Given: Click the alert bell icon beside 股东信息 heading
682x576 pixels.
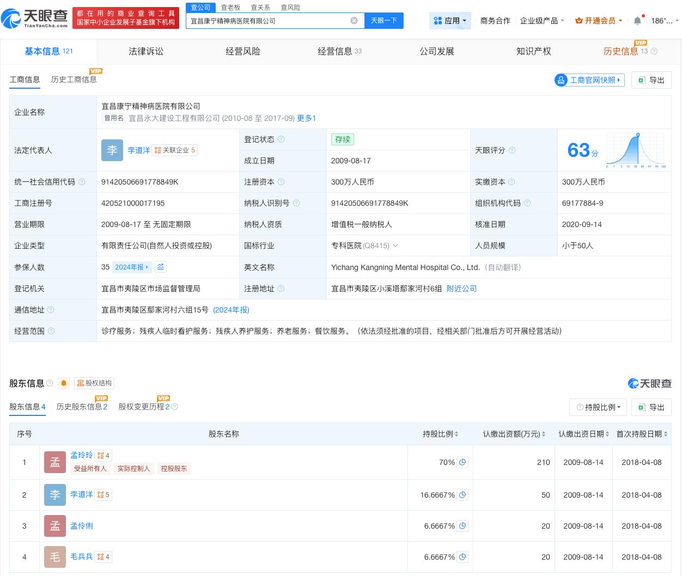Looking at the screenshot, I should pyautogui.click(x=64, y=383).
